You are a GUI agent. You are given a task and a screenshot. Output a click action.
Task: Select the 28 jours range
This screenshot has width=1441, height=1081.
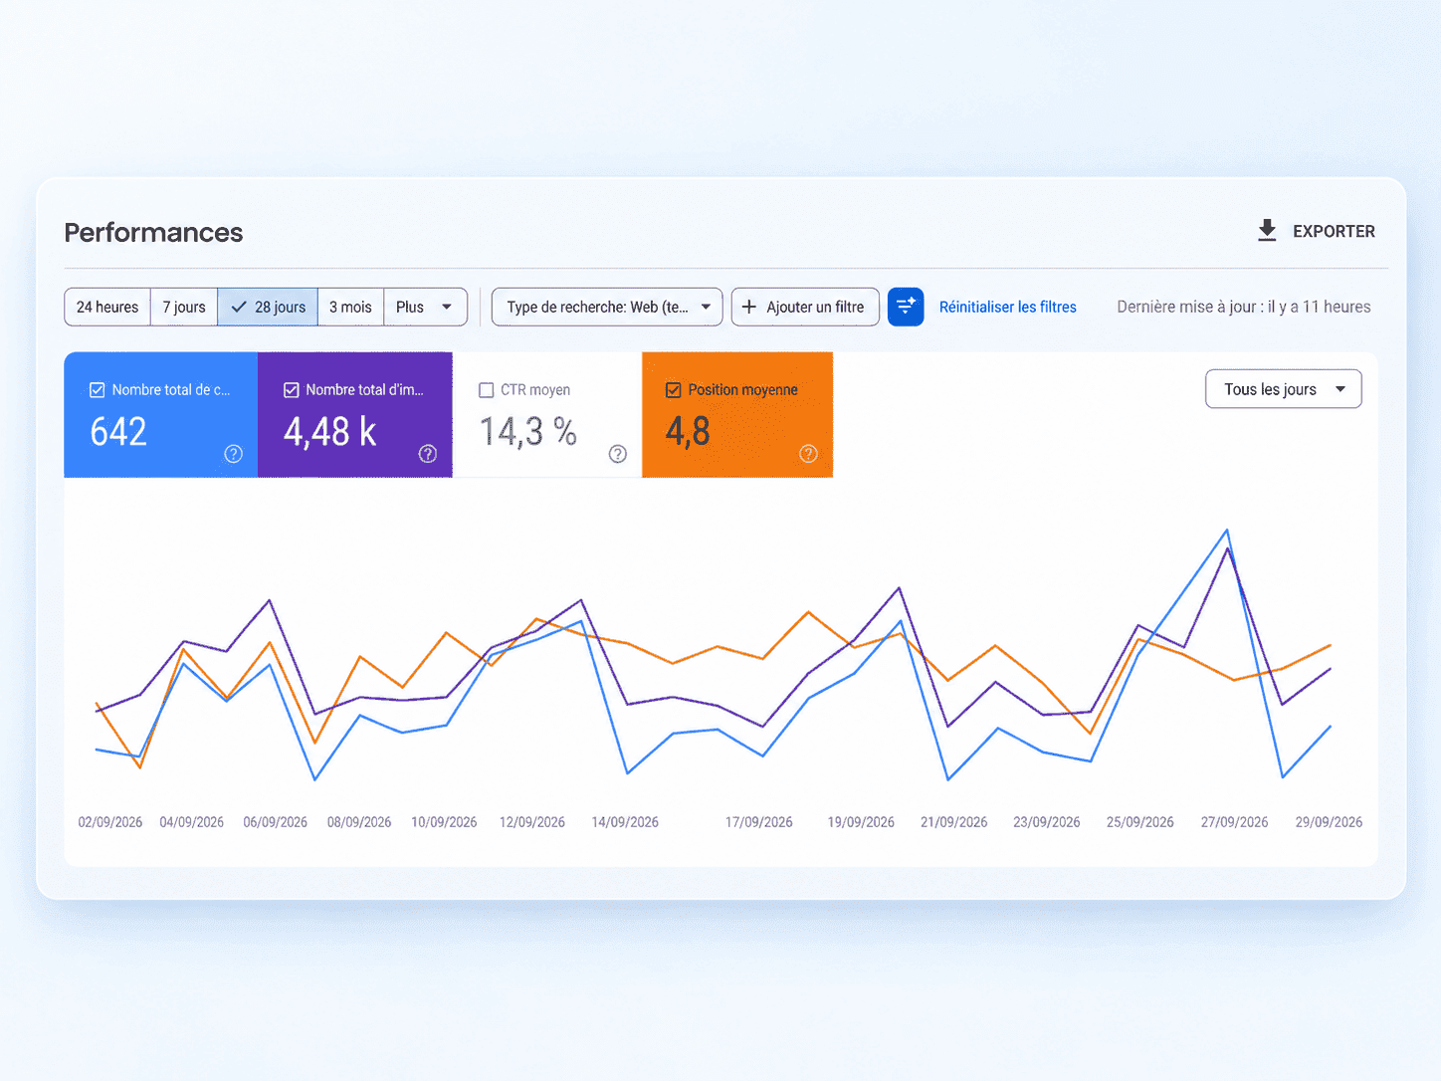(x=268, y=307)
